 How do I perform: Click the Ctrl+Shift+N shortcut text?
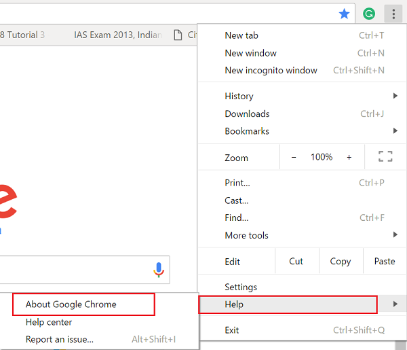click(x=358, y=70)
